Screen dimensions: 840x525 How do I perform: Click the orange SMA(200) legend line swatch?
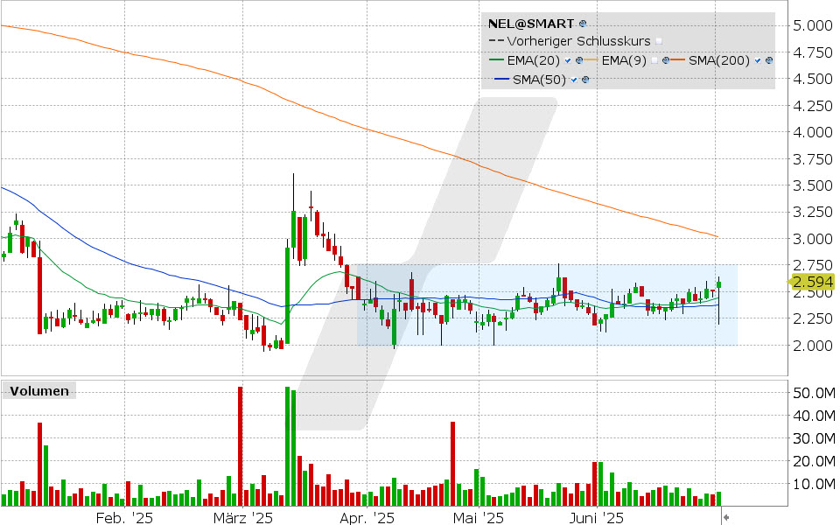(677, 60)
